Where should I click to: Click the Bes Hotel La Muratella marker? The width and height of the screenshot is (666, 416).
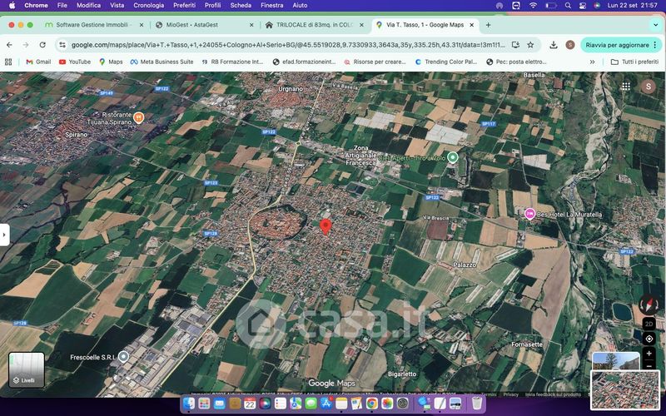pyautogui.click(x=529, y=214)
